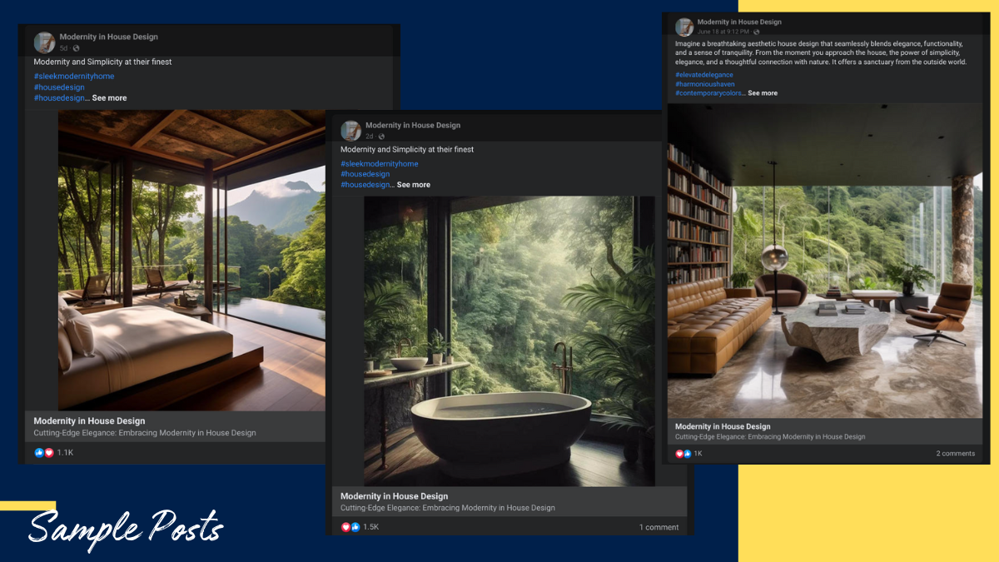Image resolution: width=999 pixels, height=562 pixels.
Task: Open the 2 comments link
Action: click(x=955, y=454)
